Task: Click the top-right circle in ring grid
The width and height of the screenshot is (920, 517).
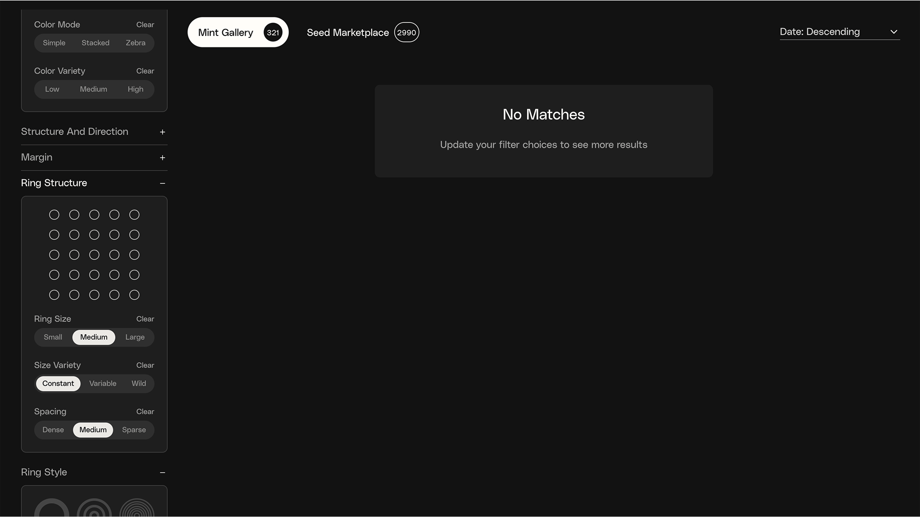Action: [x=134, y=215]
